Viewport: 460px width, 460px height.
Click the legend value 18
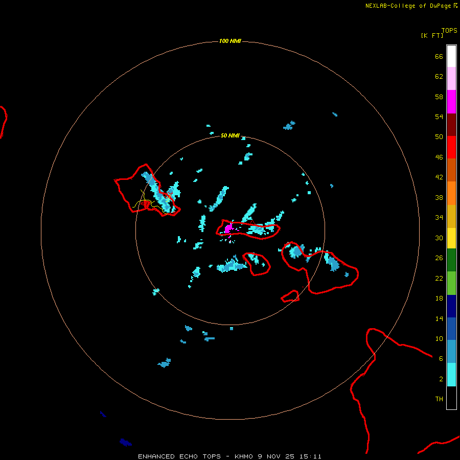tap(439, 298)
